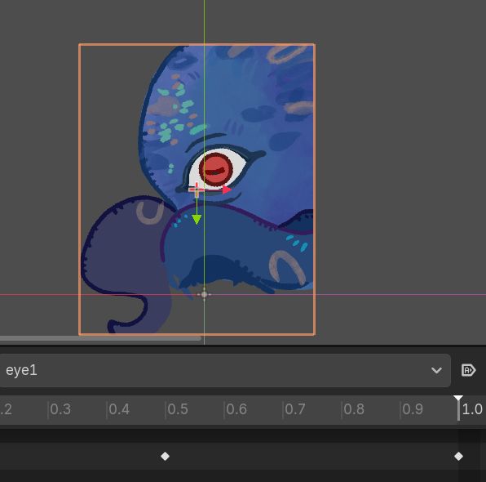Click the eye1 animation name text
This screenshot has width=486, height=482.
click(21, 370)
